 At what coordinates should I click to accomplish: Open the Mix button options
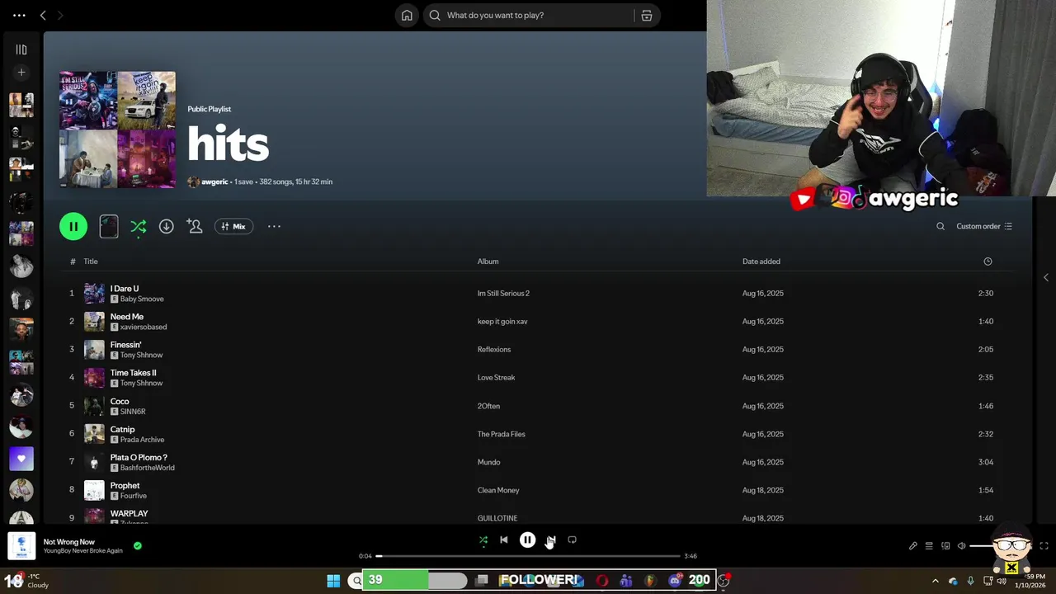coord(233,226)
